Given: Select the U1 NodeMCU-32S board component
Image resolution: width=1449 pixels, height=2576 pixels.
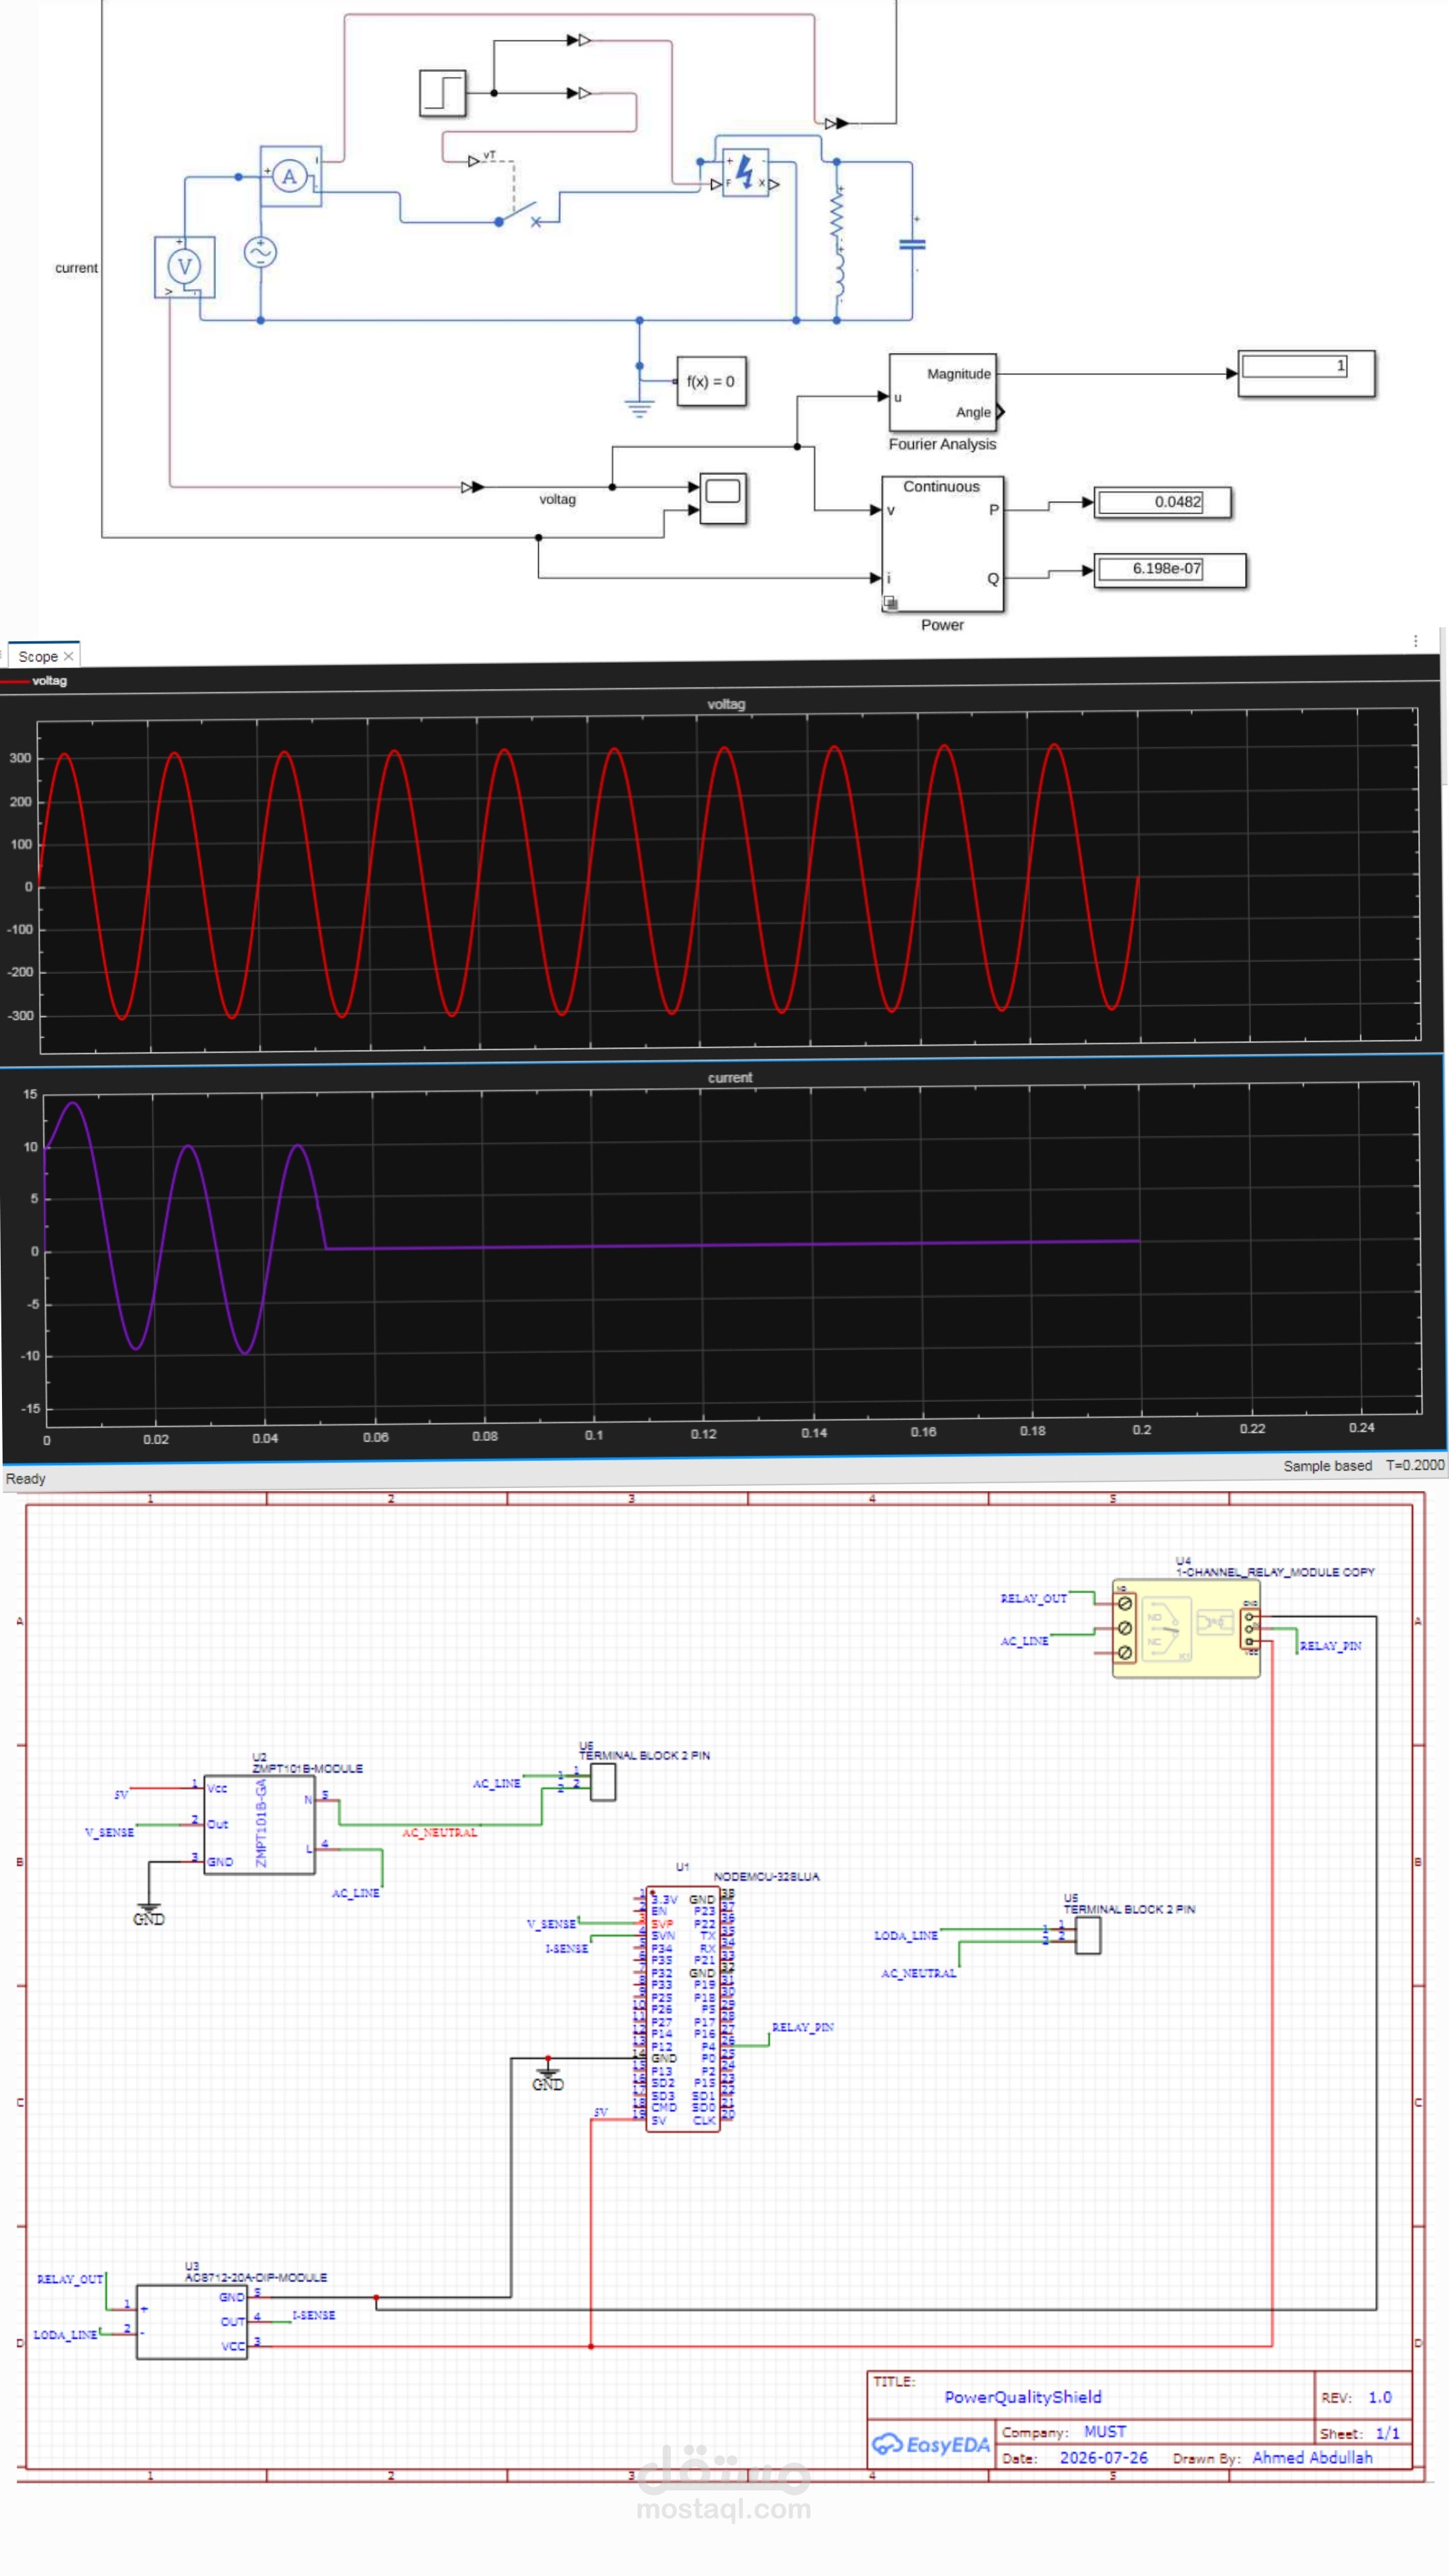Looking at the screenshot, I should click(x=683, y=2010).
